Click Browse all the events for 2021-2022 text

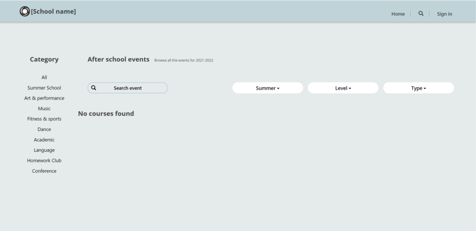184,60
